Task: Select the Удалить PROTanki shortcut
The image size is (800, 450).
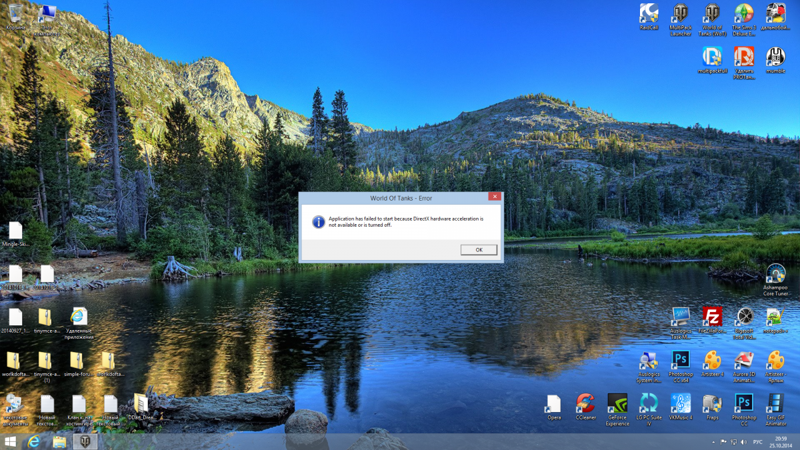Action: pos(743,63)
